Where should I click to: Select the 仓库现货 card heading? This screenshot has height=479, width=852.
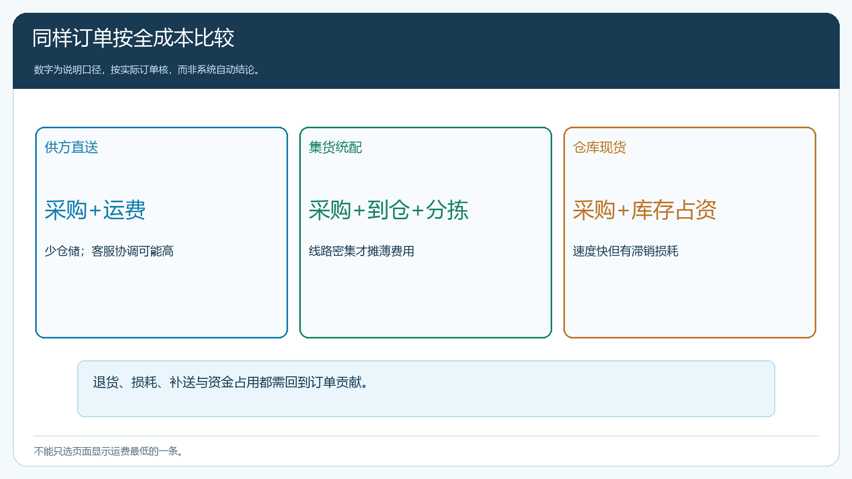pos(600,147)
